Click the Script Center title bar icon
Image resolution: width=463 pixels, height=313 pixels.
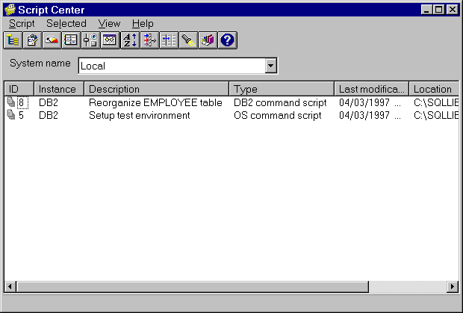10,10
